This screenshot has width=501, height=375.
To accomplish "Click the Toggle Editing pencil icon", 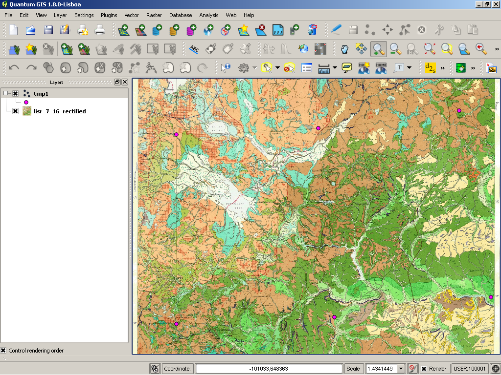I will click(x=336, y=30).
